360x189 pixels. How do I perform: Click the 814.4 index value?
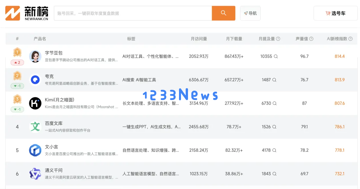coord(340,56)
